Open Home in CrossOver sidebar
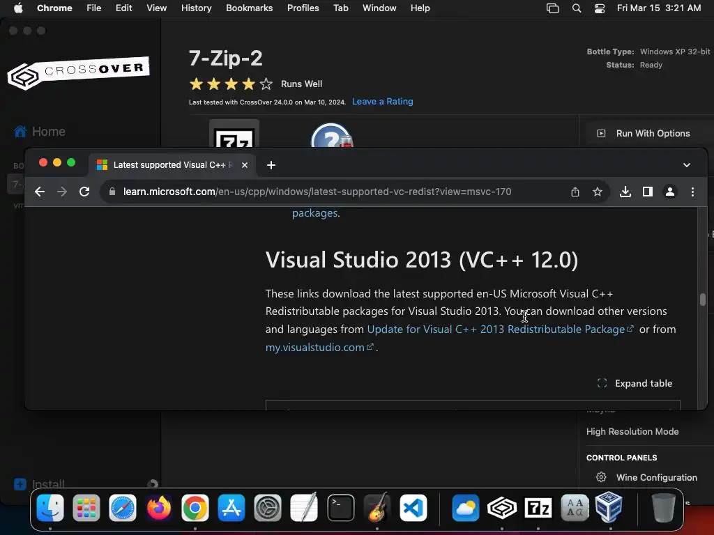 pos(40,132)
